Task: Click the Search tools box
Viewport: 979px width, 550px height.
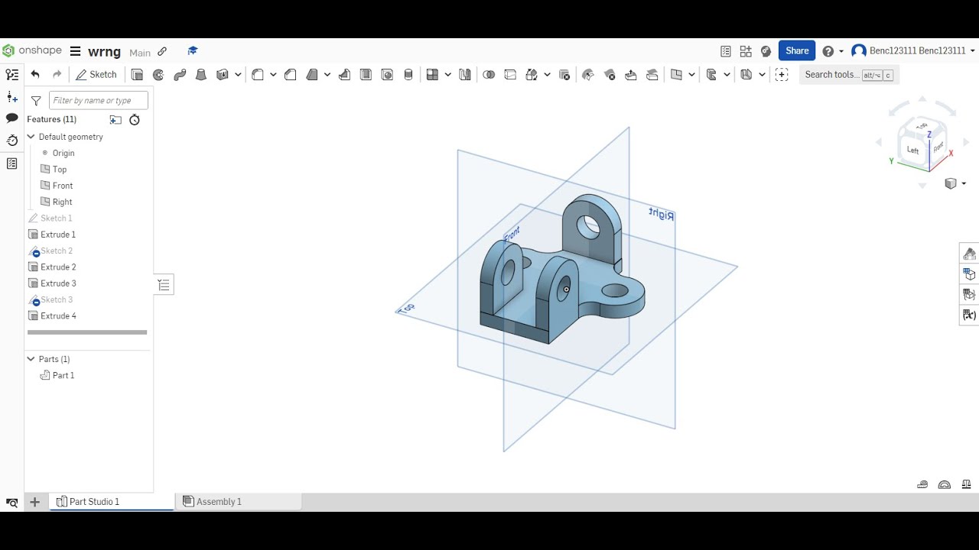Action: (x=849, y=74)
